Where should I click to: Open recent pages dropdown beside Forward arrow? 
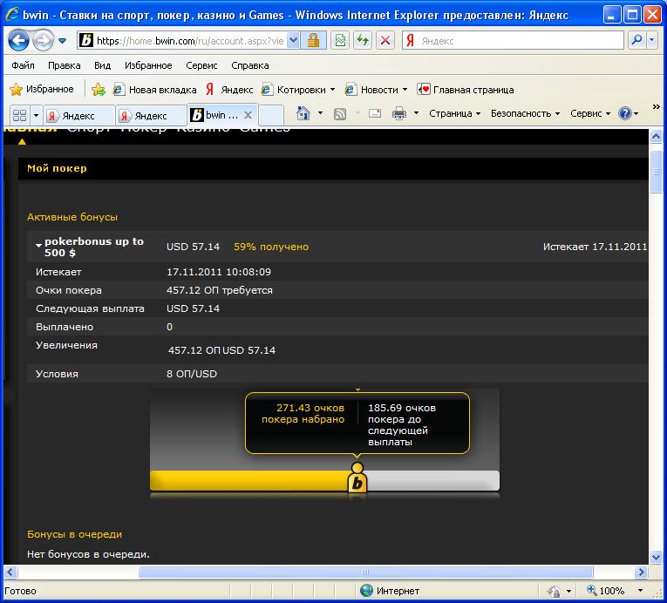(63, 41)
